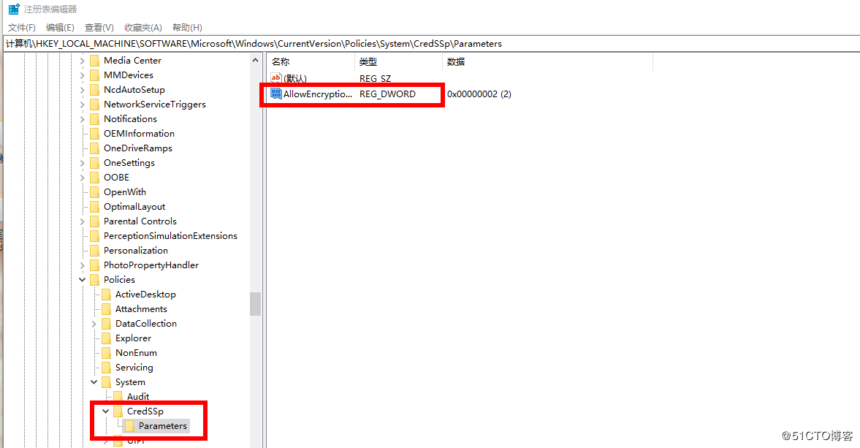Viewport: 860px width, 448px height.
Task: Click the tree pane scrollbar thumb
Action: (x=255, y=304)
